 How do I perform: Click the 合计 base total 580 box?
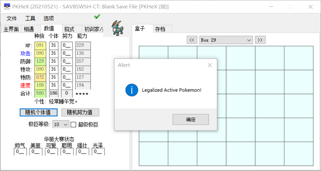(40, 93)
